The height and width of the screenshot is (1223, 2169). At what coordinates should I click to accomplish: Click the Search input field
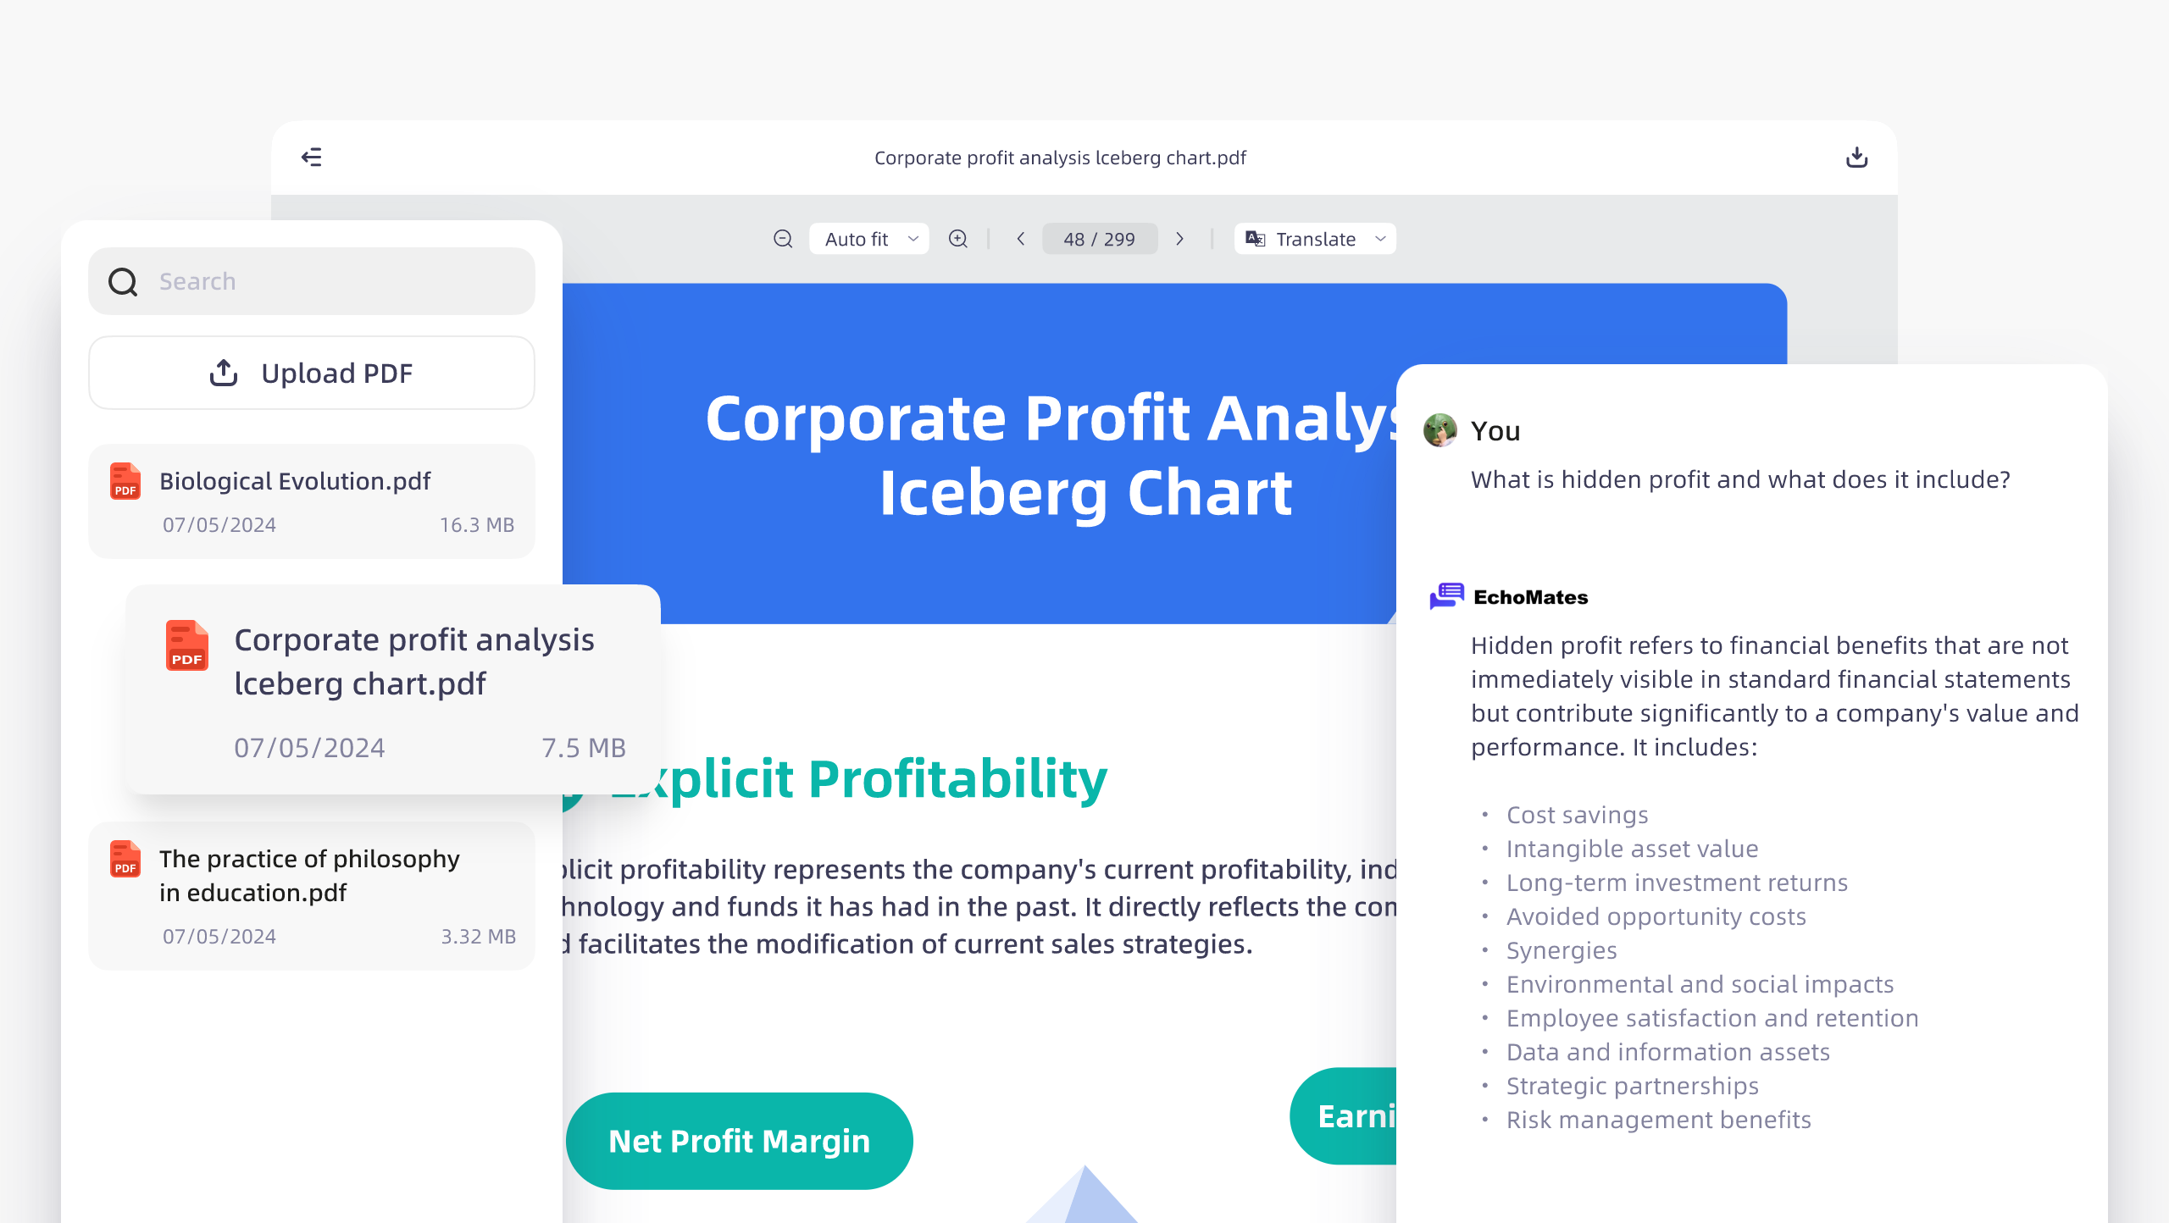click(310, 280)
